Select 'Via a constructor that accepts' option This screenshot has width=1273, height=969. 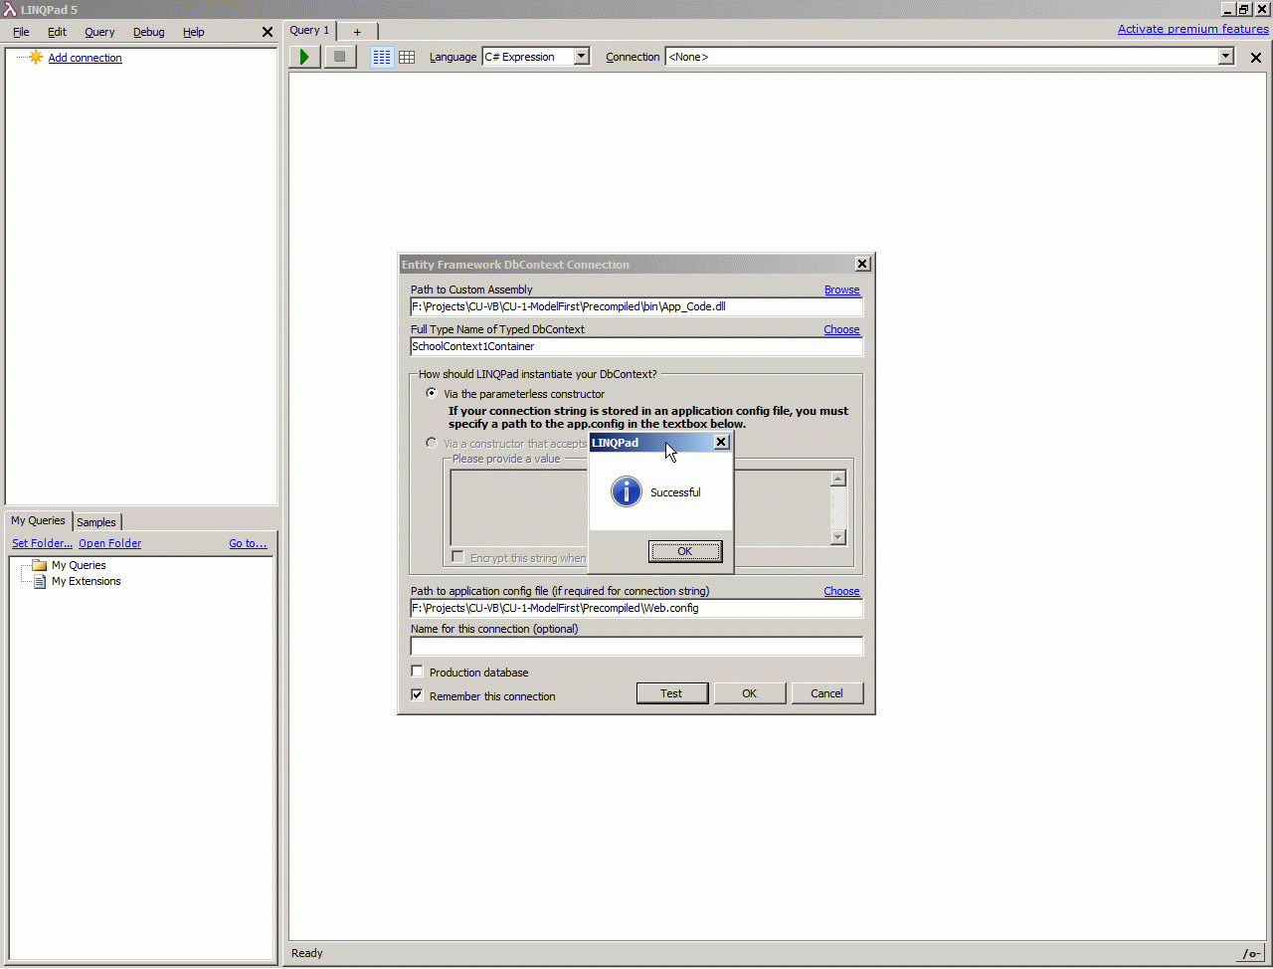432,443
